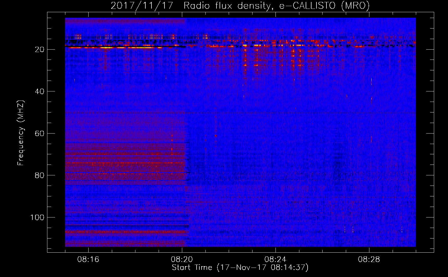Viewport: 448px width, 277px height.
Task: Click the 80 MHz frequency tick label
Action: (x=40, y=175)
